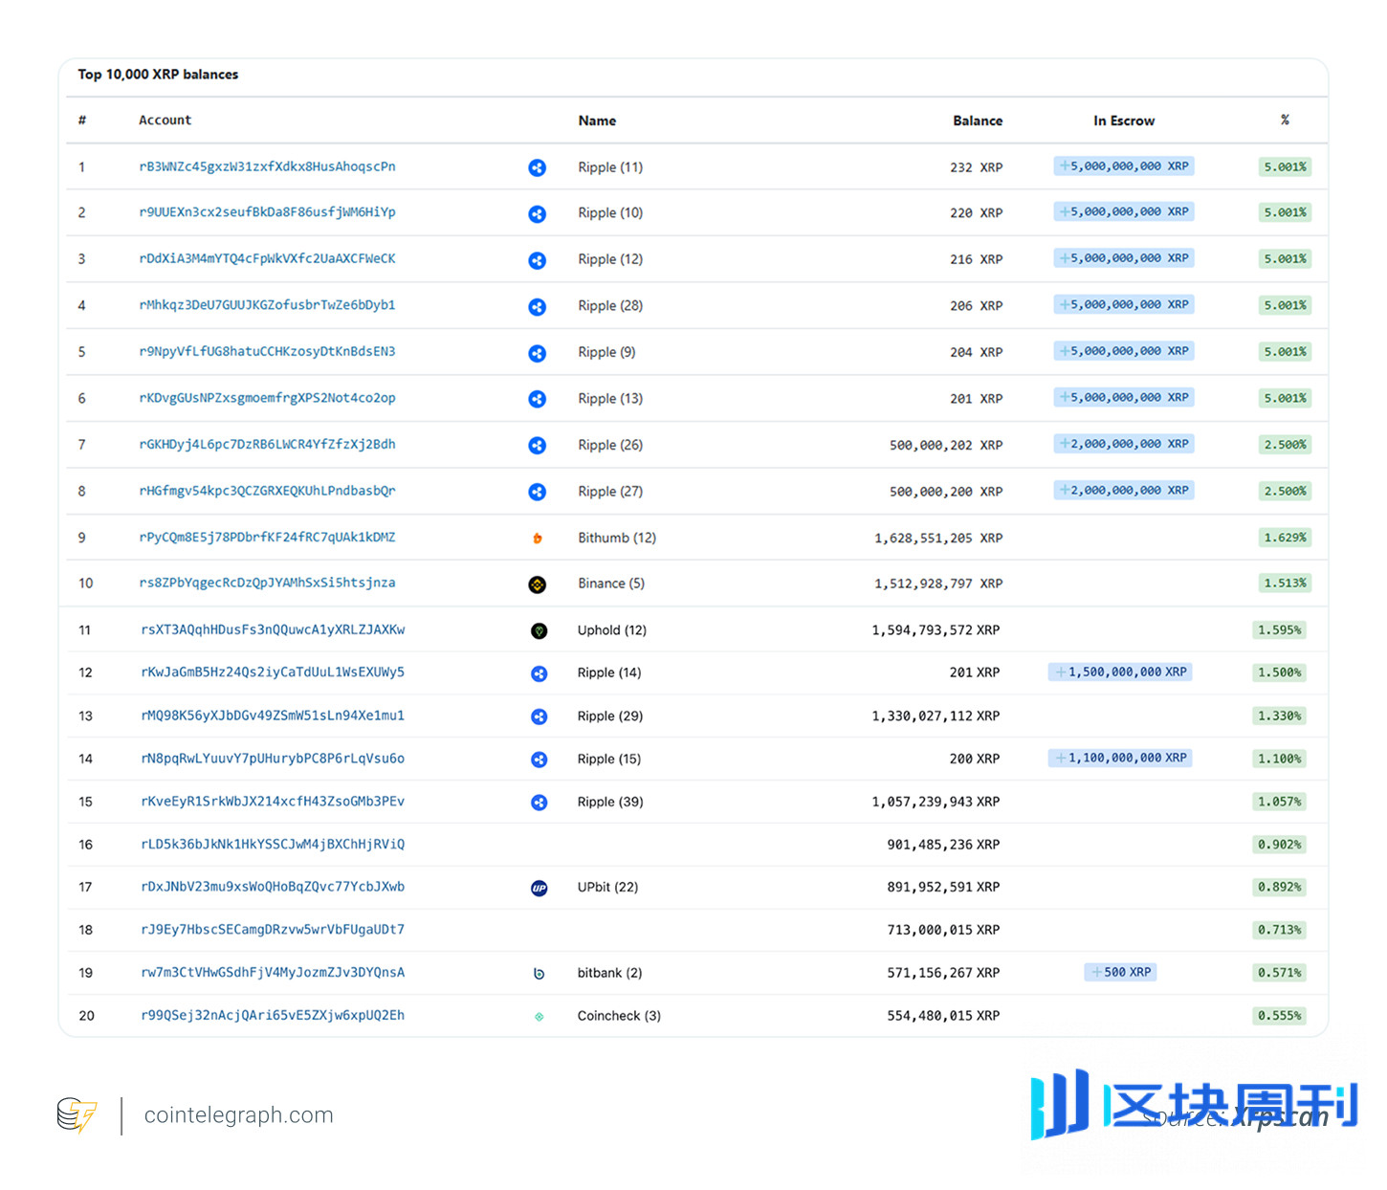
Task: Click the Uphold logo icon in row 11
Action: pyautogui.click(x=539, y=630)
